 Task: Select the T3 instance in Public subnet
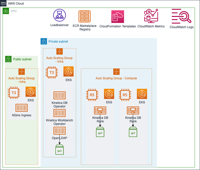click(14, 93)
